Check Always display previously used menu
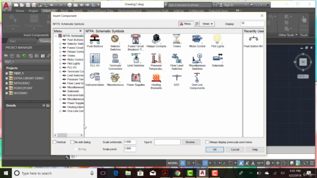The height and width of the screenshot is (178, 317). coord(207,142)
